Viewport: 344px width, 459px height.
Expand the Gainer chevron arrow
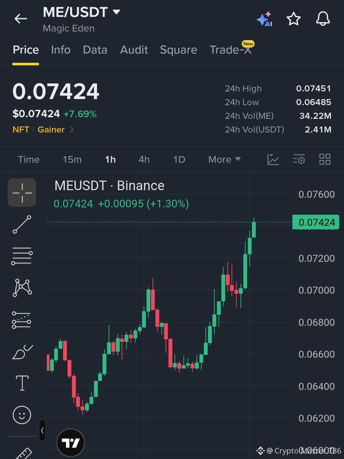tap(72, 130)
